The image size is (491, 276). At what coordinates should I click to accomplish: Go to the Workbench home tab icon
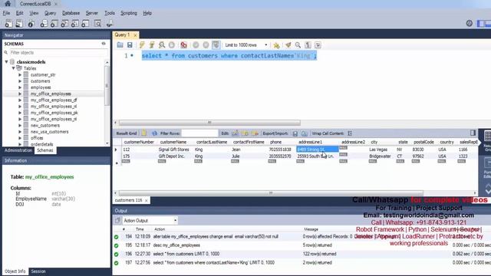8,4
